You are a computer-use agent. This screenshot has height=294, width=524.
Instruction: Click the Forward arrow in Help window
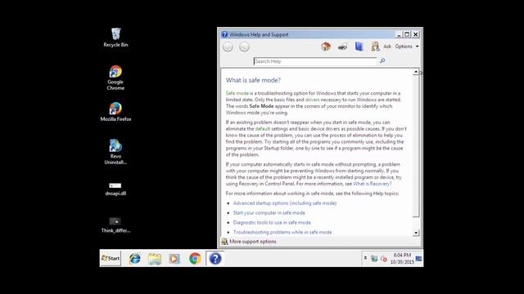[x=244, y=47]
